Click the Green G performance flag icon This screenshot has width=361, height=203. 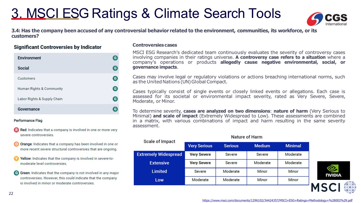click(x=16, y=173)
